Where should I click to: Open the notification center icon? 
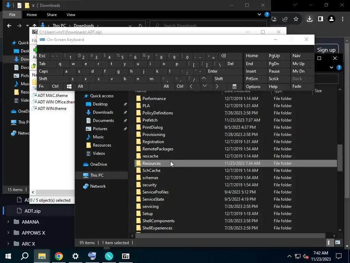point(339,256)
